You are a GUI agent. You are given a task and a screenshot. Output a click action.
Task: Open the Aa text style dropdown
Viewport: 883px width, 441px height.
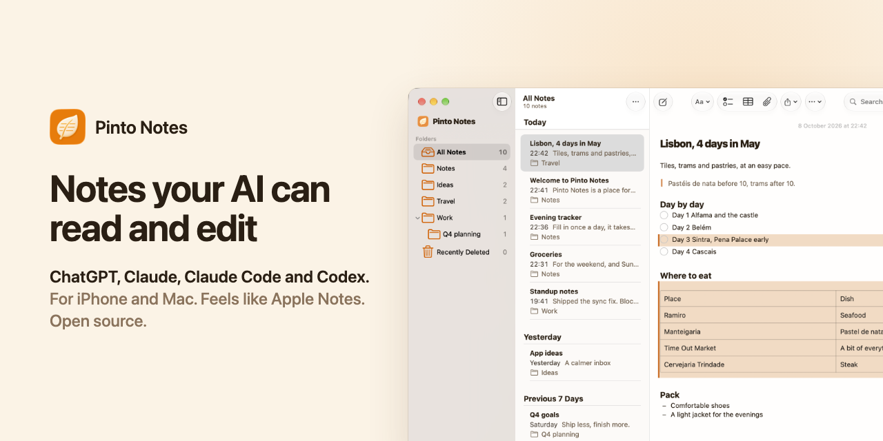pyautogui.click(x=702, y=102)
